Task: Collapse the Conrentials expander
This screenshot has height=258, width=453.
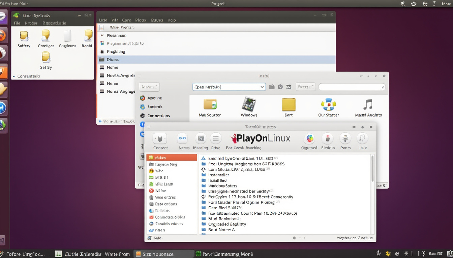Action: point(14,77)
